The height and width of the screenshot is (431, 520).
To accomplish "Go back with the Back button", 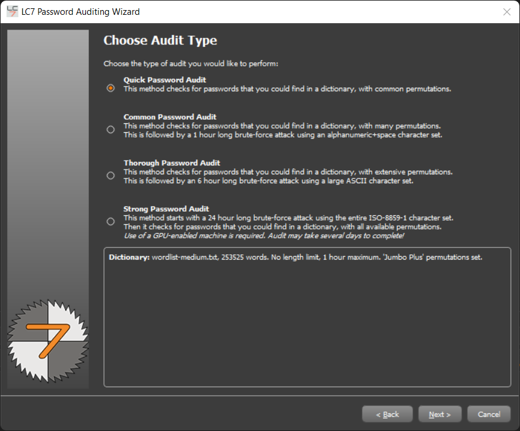I will tap(387, 414).
